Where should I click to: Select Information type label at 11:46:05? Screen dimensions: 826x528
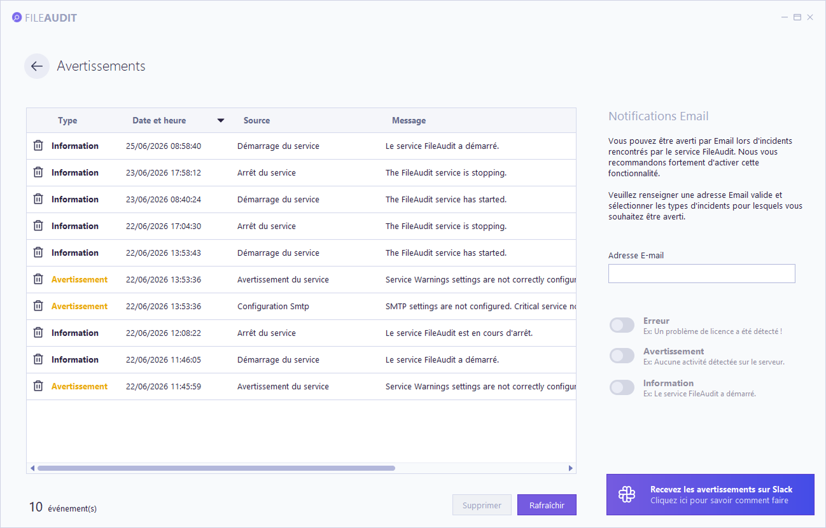coord(75,359)
